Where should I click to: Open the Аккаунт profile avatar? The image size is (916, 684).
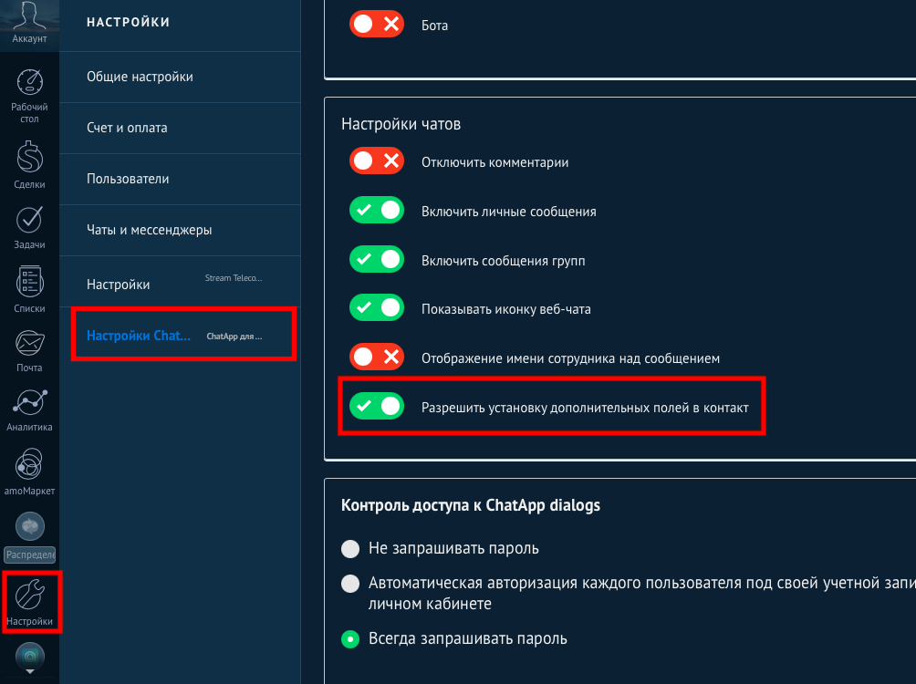coord(30,18)
